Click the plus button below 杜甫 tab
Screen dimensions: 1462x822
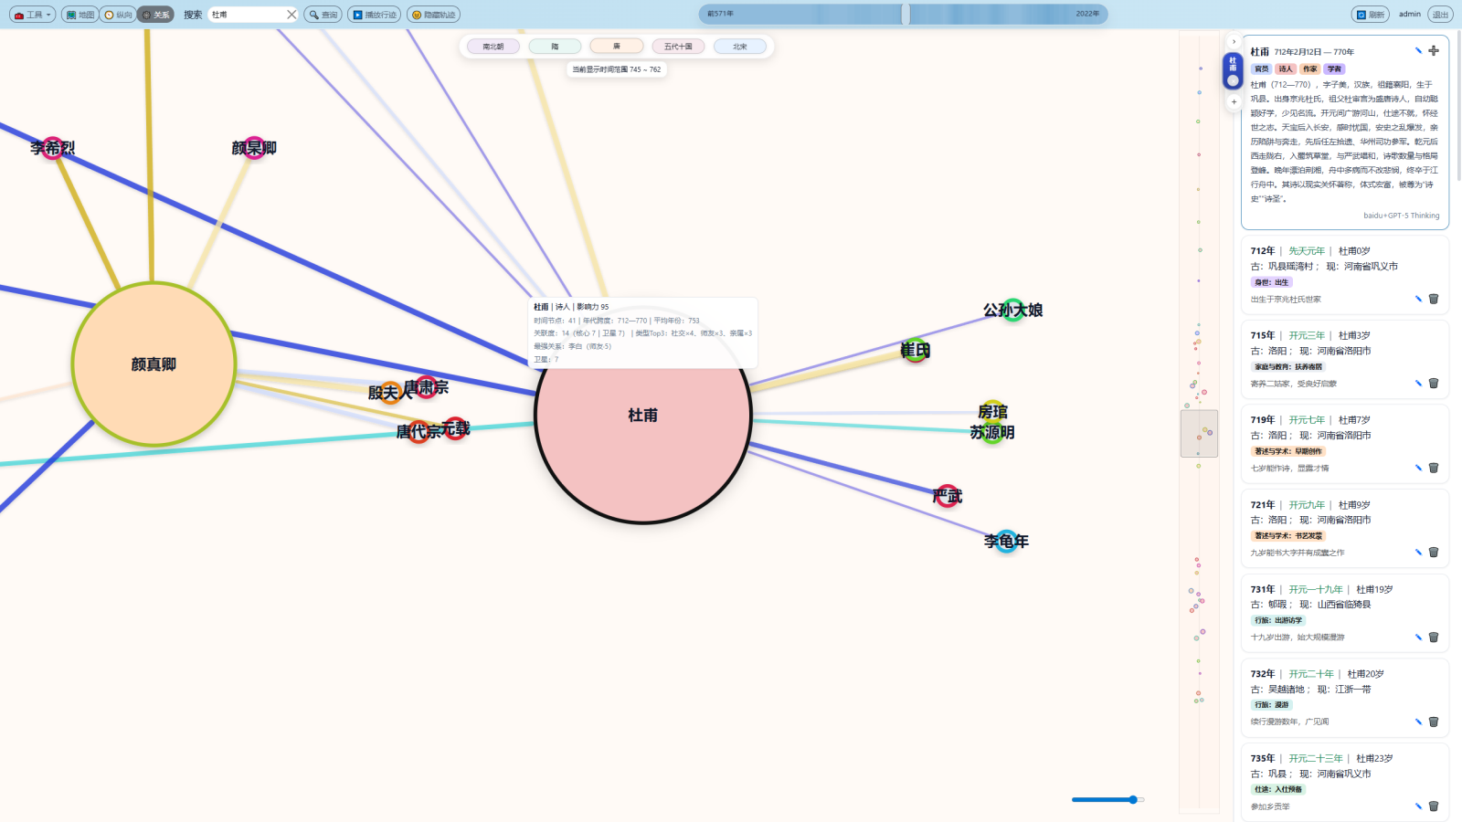click(x=1234, y=102)
